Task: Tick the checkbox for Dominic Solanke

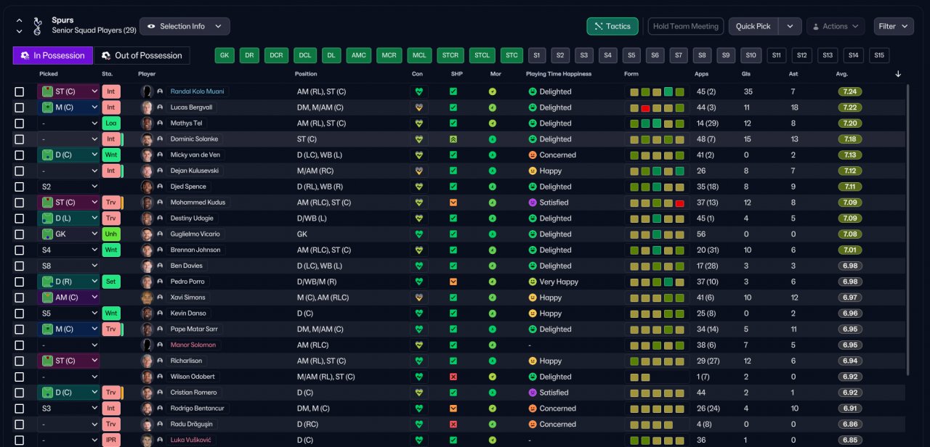Action: [x=20, y=139]
